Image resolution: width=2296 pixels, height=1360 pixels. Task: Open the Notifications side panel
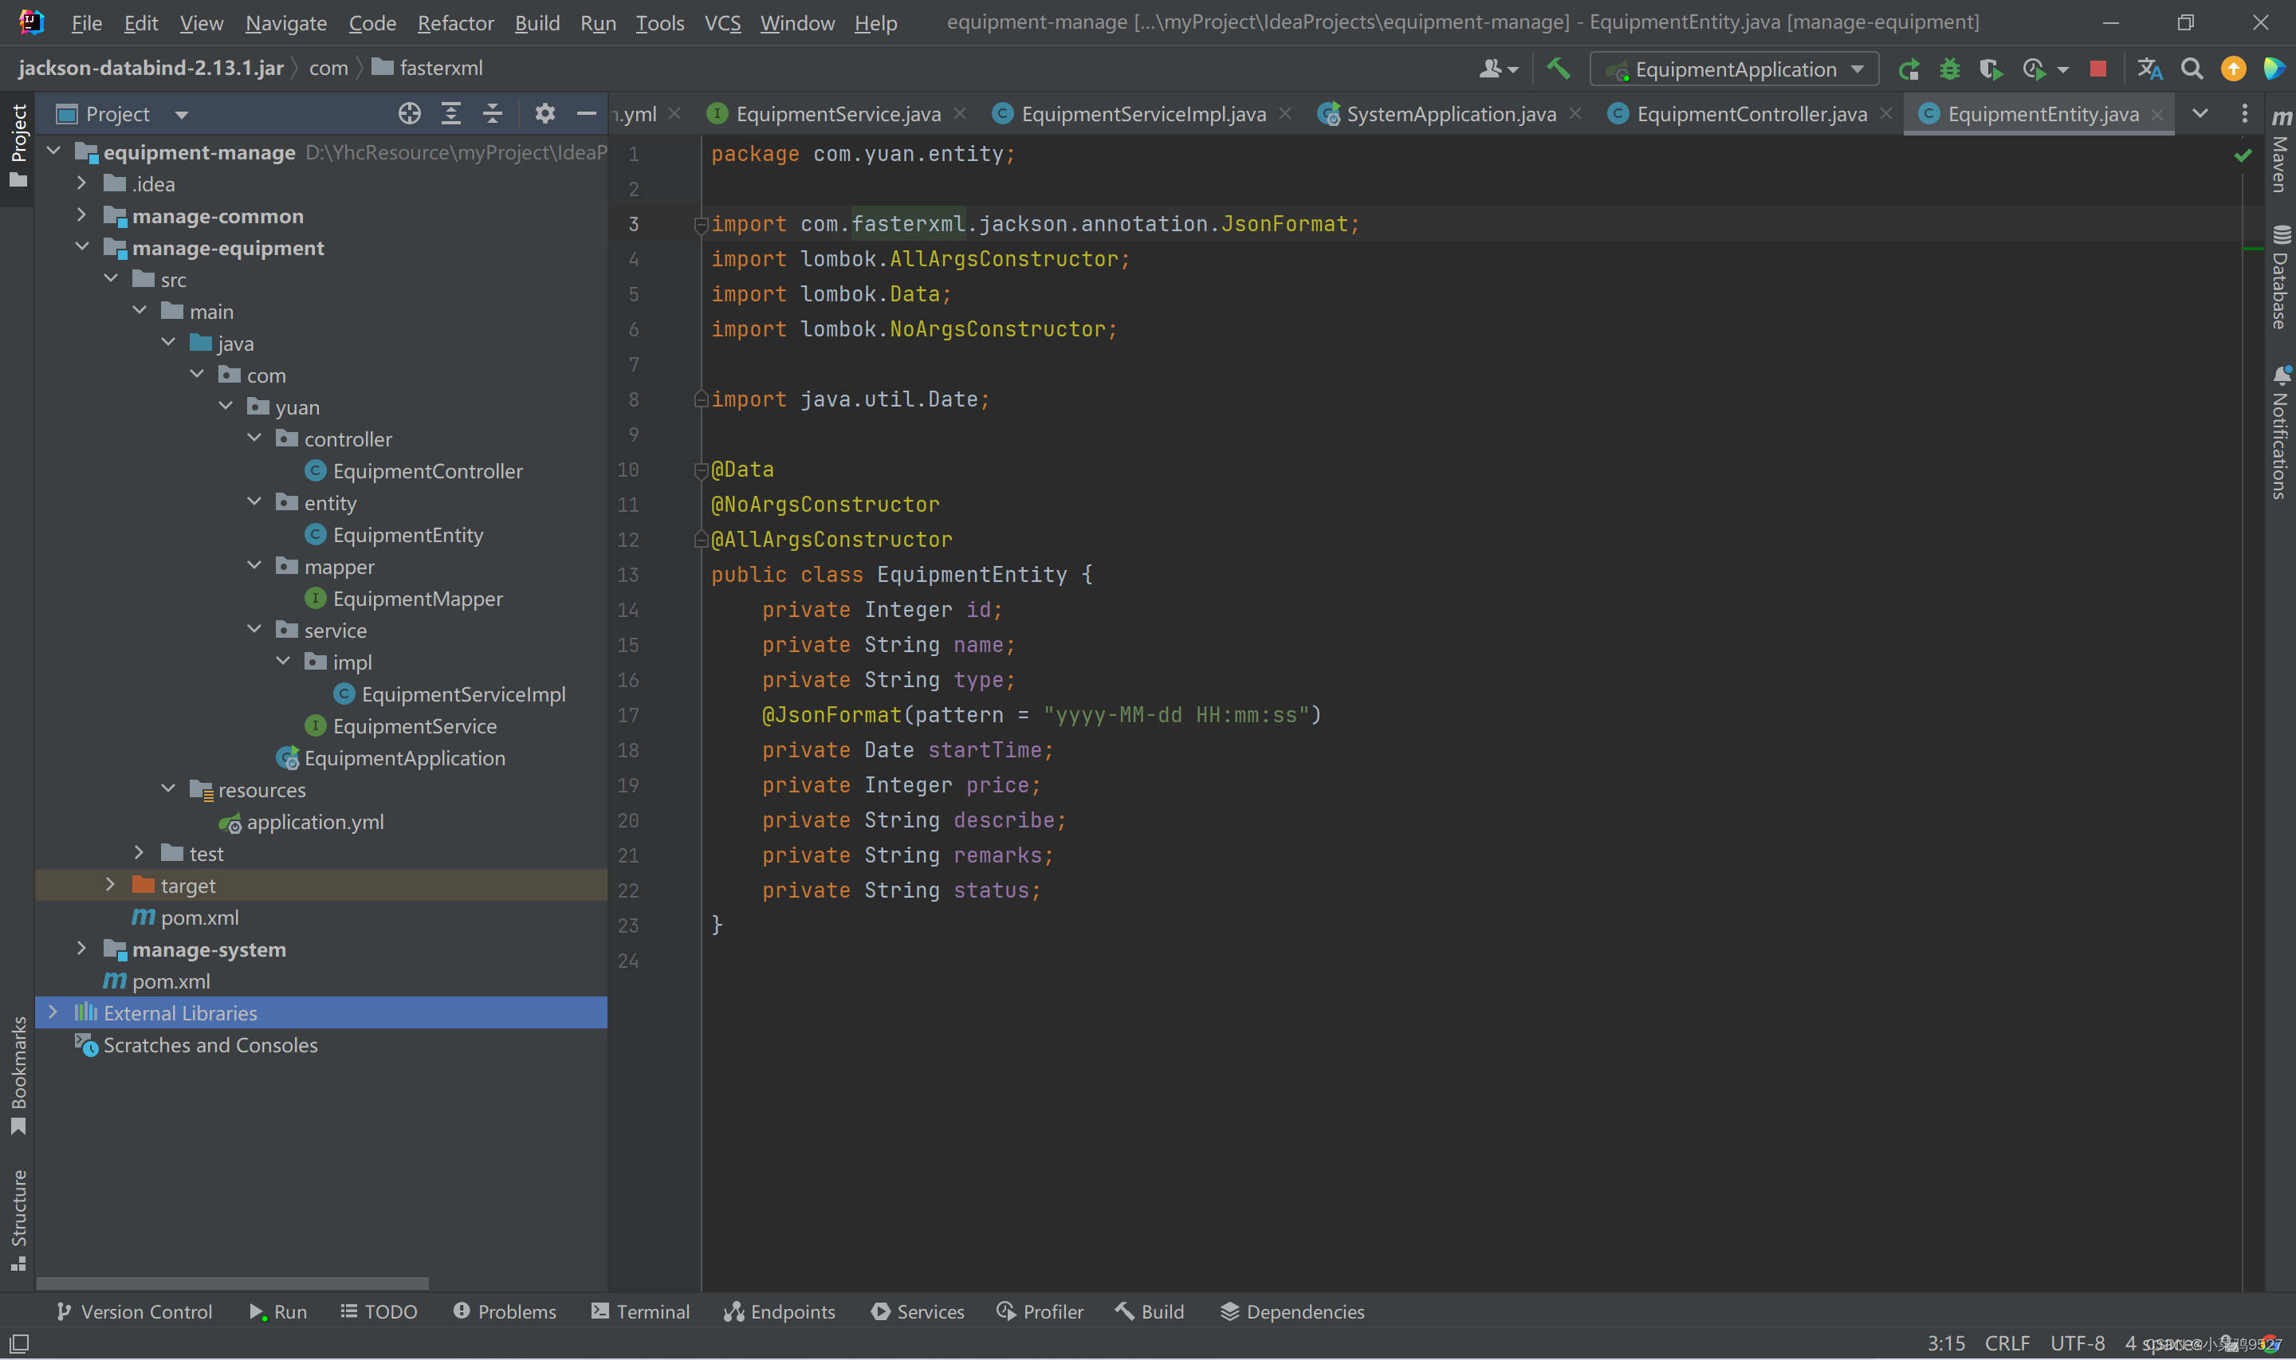click(2280, 433)
